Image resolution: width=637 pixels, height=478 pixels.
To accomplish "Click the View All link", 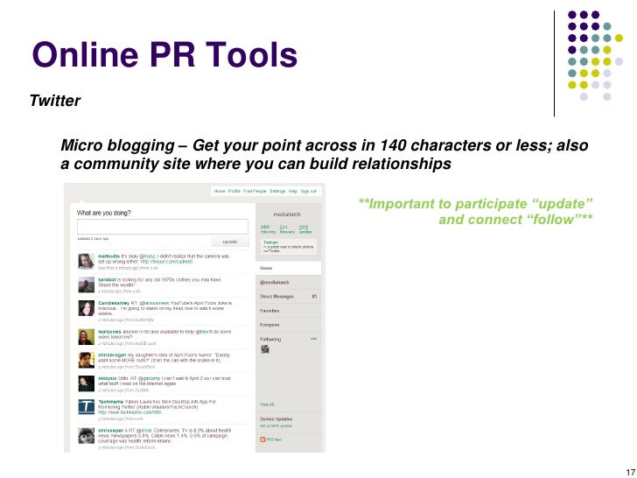I will coord(268,404).
